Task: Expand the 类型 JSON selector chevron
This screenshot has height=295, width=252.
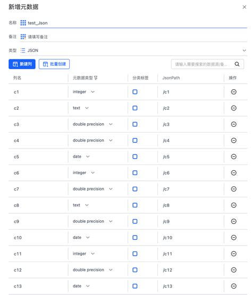Action: (x=244, y=50)
